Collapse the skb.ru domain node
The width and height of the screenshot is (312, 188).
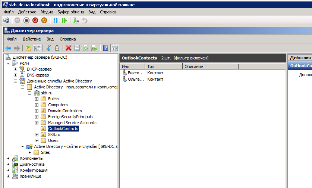(x=30, y=93)
